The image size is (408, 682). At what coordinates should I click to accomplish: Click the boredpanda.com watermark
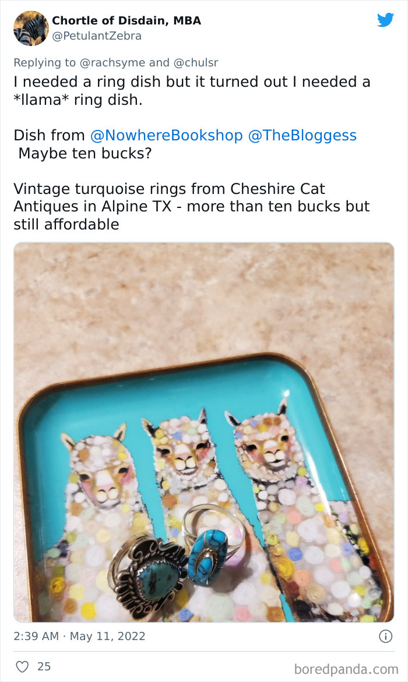click(346, 669)
